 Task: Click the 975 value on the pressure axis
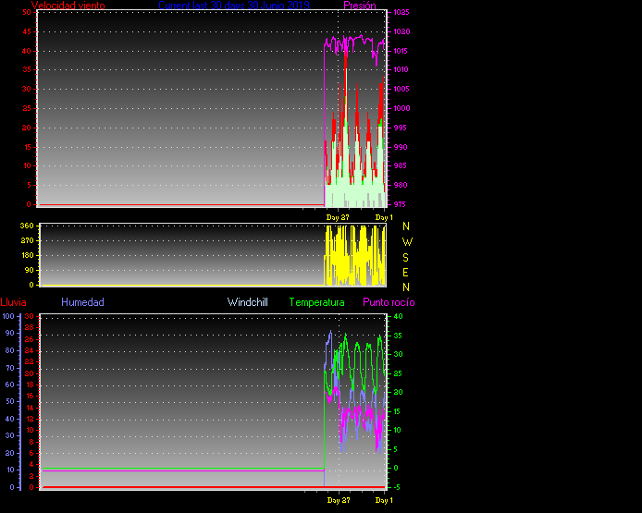pyautogui.click(x=400, y=204)
